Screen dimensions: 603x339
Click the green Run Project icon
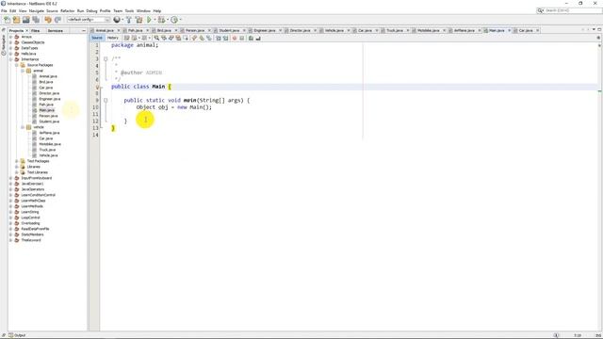point(149,20)
